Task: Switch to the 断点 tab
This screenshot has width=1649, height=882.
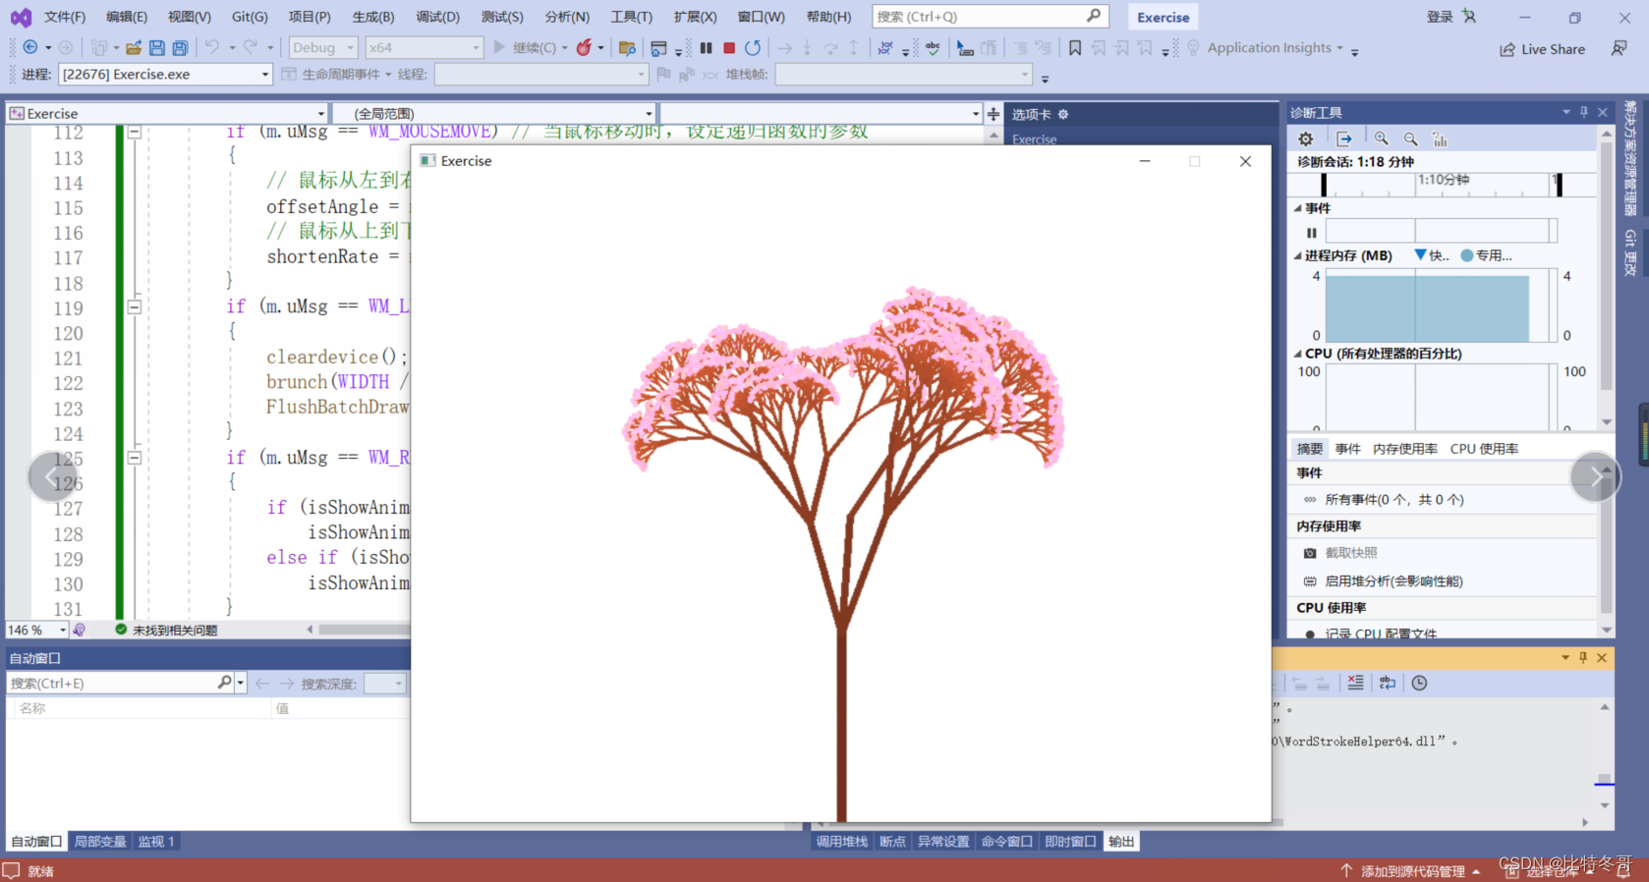Action: [x=892, y=842]
